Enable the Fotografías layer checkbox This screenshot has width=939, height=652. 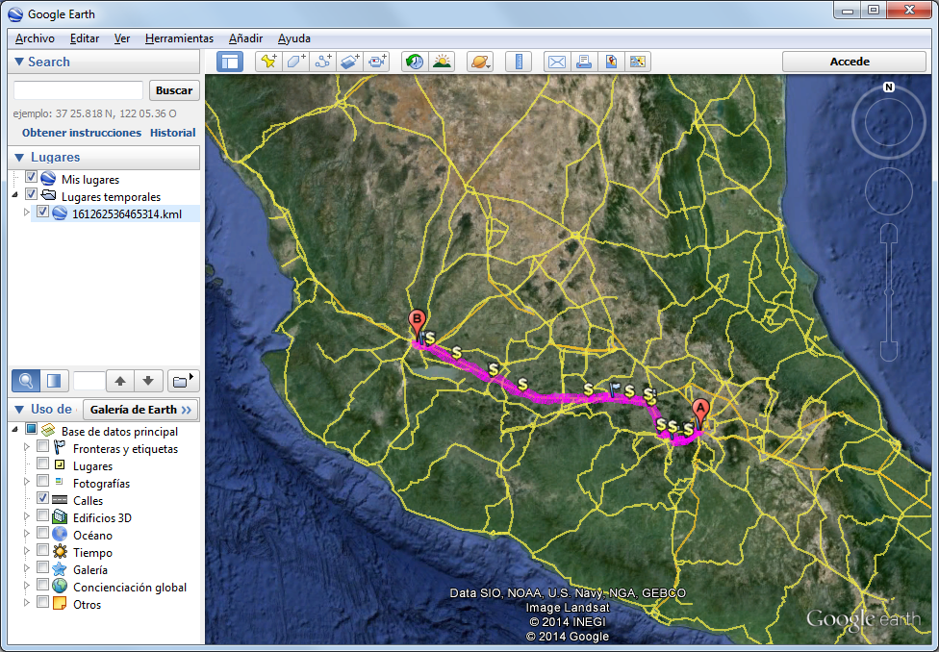pos(42,482)
